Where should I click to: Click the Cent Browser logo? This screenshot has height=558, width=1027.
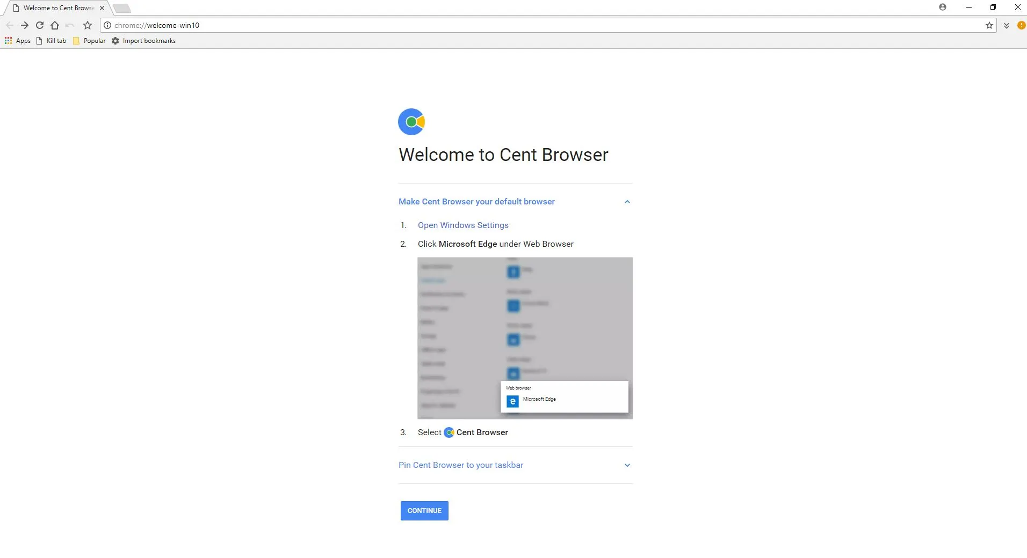[x=411, y=122]
